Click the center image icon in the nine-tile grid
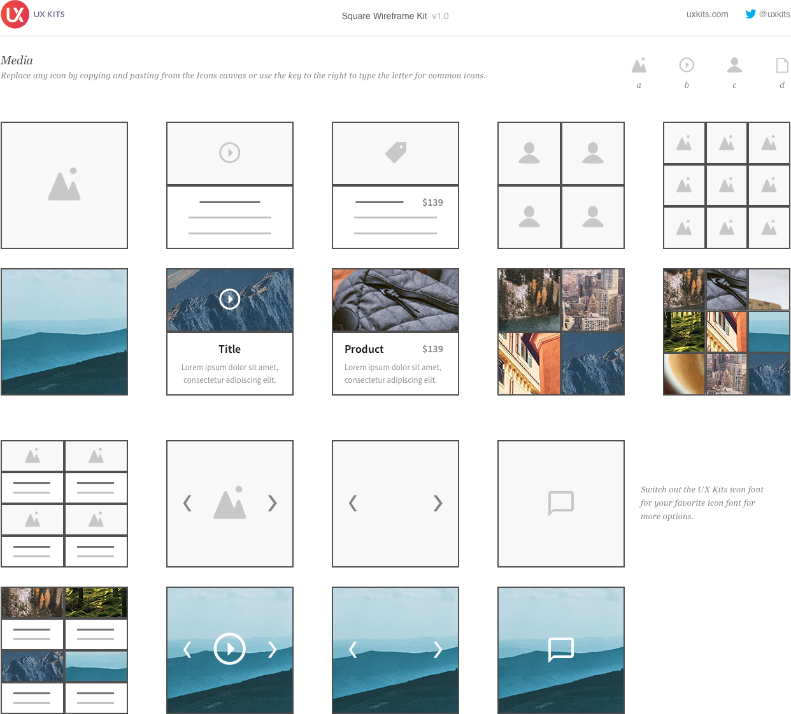 click(727, 185)
